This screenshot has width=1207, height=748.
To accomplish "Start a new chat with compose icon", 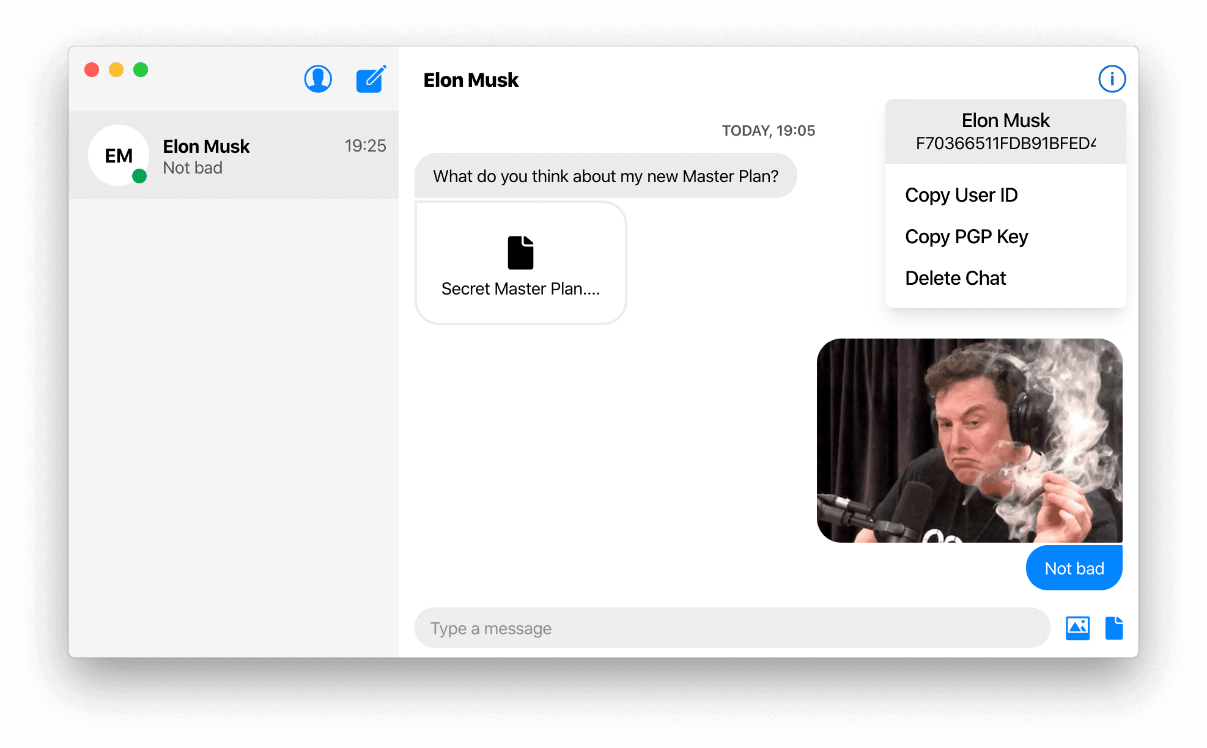I will click(x=371, y=79).
